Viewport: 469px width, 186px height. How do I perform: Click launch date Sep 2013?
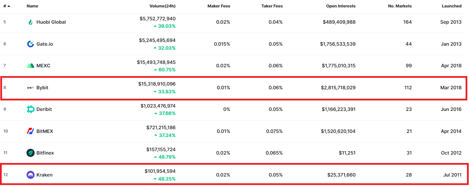451,22
